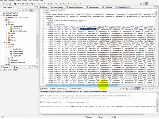Viewport: 159px width, 119px height.
Task: Click the console horizontal scrollbar thumb
Action: pos(93,114)
